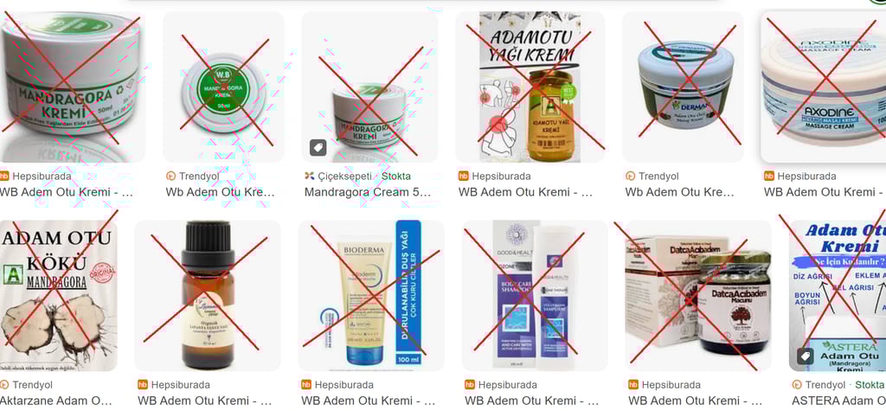The width and height of the screenshot is (886, 411).
Task: Click the tag icon on the Çiçeksepeti Mandragora thumbnail
Action: (318, 148)
